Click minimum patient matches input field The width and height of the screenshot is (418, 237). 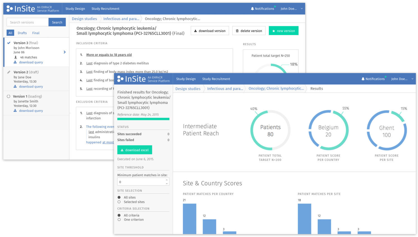(x=143, y=182)
